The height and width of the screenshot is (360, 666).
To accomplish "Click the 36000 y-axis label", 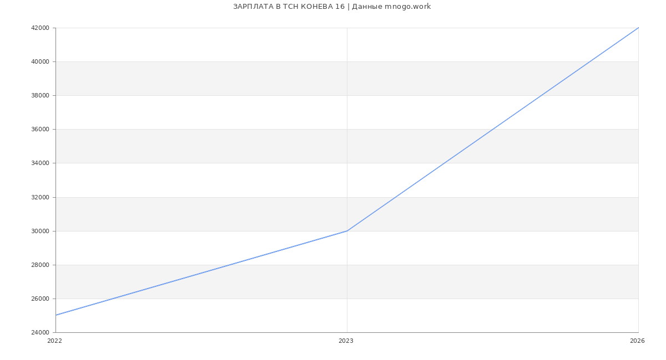I will [40, 129].
